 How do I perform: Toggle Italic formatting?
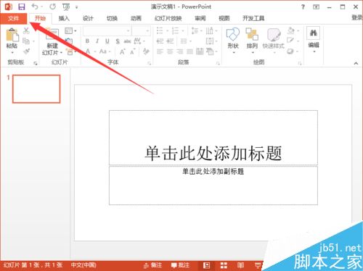(x=97, y=41)
